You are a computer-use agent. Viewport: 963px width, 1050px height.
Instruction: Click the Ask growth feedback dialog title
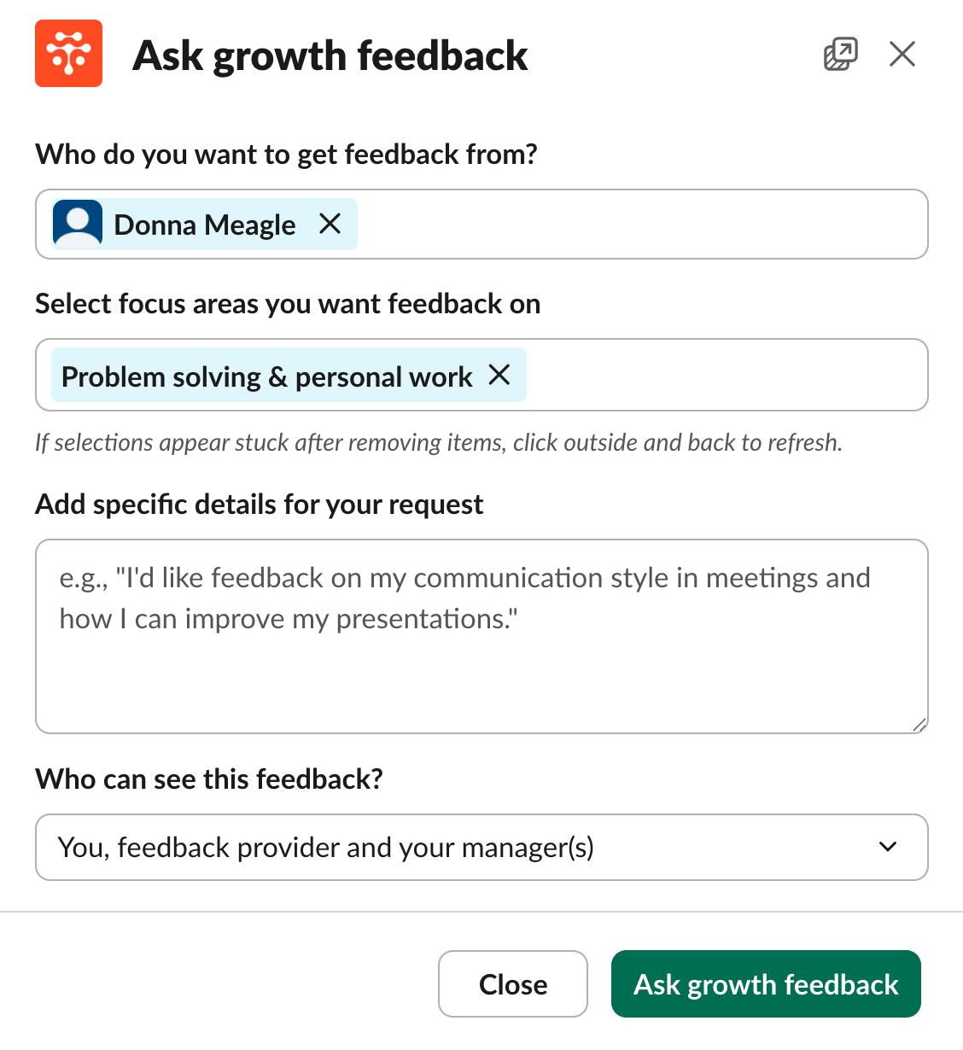(x=330, y=55)
